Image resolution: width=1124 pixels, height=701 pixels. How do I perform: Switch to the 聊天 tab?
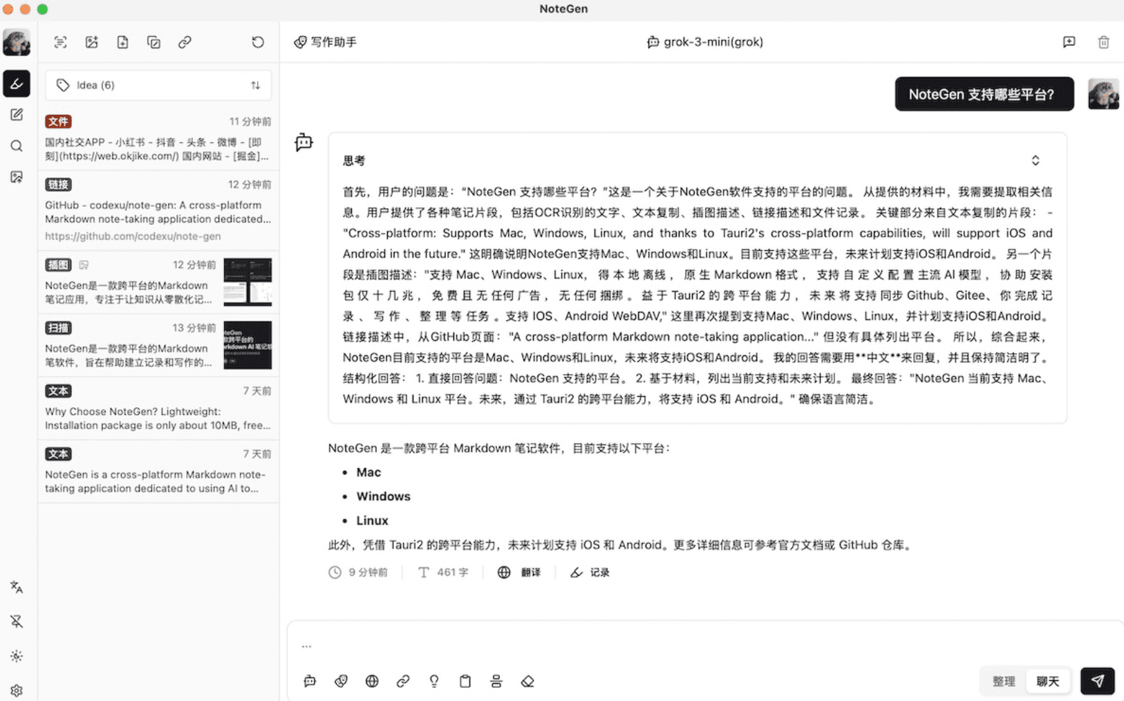click(1047, 681)
